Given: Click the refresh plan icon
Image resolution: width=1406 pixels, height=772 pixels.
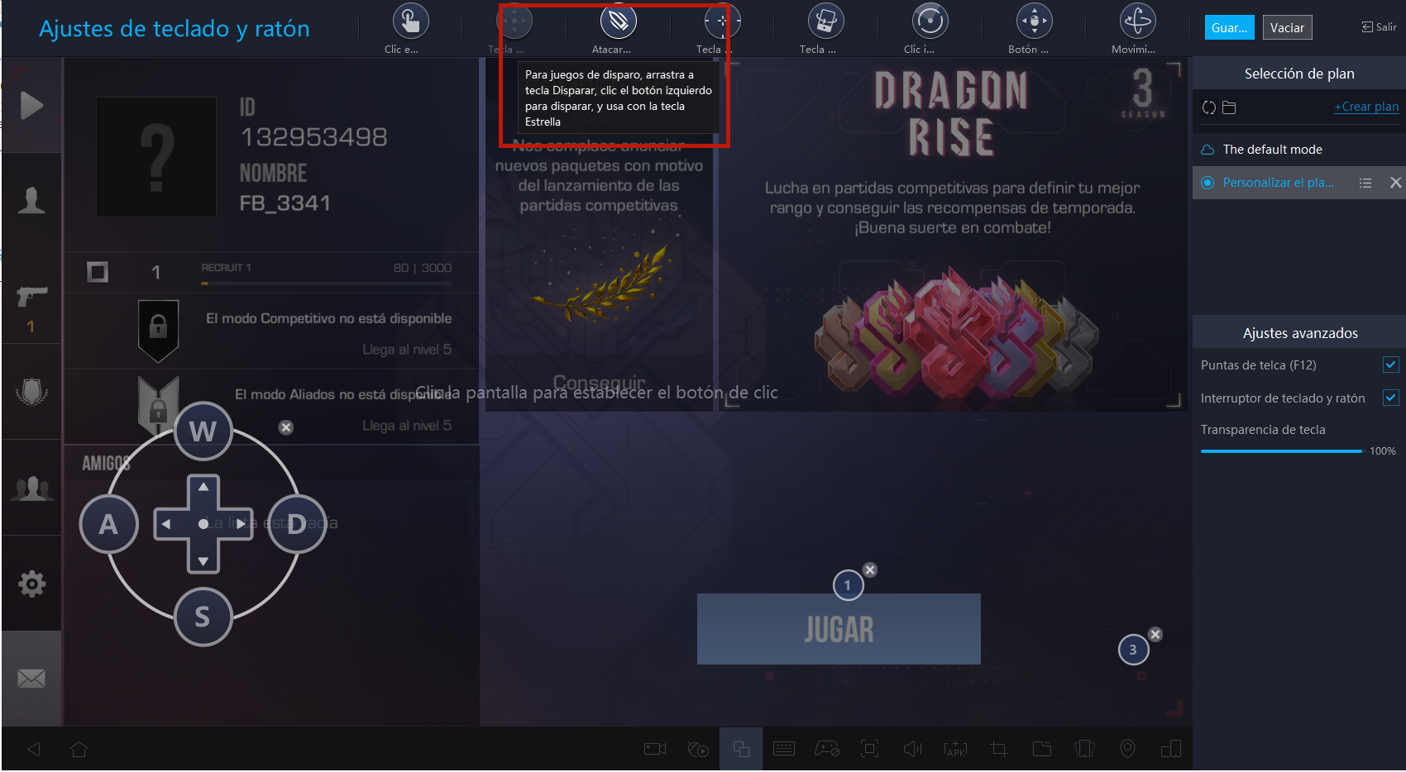Looking at the screenshot, I should click(1209, 107).
